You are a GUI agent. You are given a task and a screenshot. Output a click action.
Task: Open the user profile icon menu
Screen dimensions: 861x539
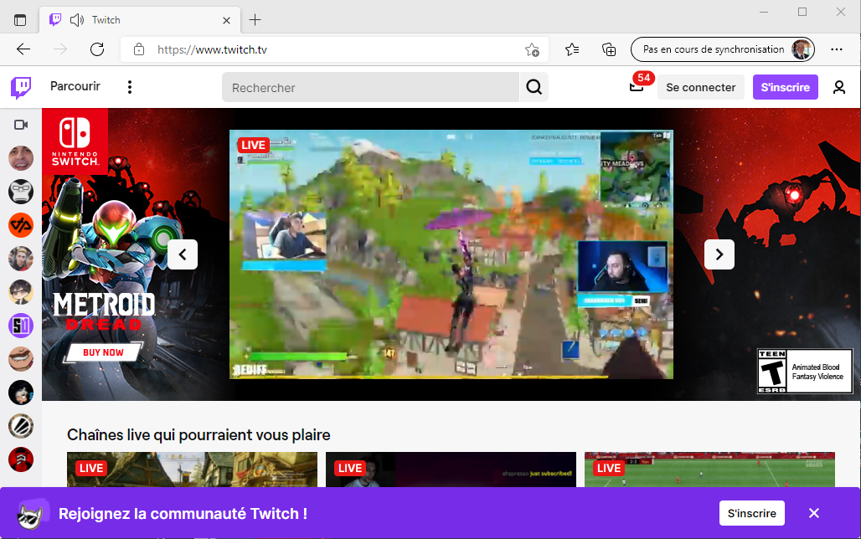pyautogui.click(x=839, y=87)
